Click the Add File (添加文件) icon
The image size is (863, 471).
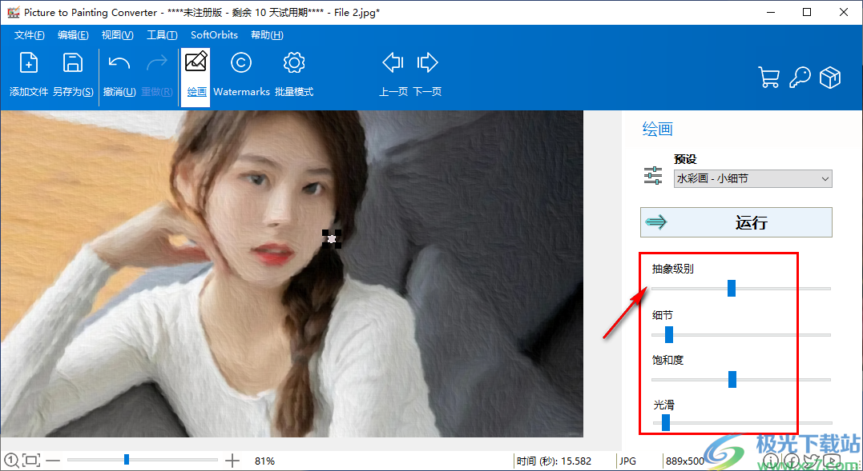(x=29, y=63)
